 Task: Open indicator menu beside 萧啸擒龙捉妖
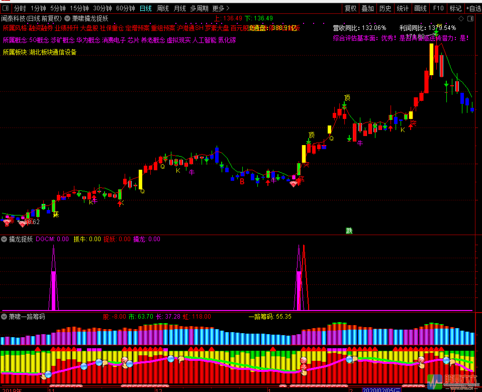[67, 18]
